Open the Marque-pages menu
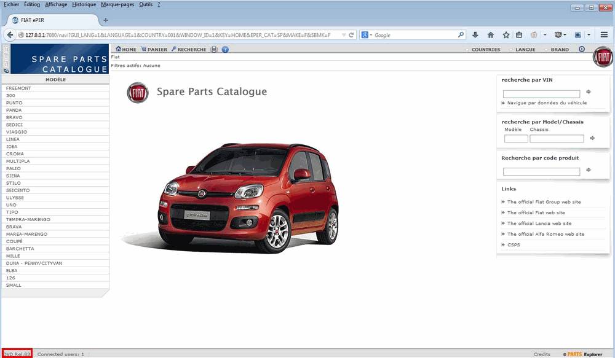 pyautogui.click(x=117, y=4)
